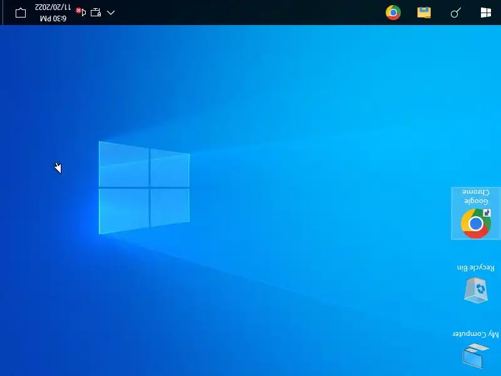Open the Windows Start menu

click(486, 13)
